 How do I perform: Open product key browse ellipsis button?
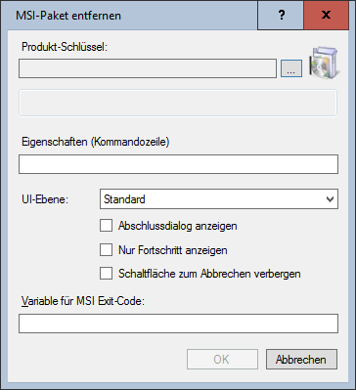[291, 68]
